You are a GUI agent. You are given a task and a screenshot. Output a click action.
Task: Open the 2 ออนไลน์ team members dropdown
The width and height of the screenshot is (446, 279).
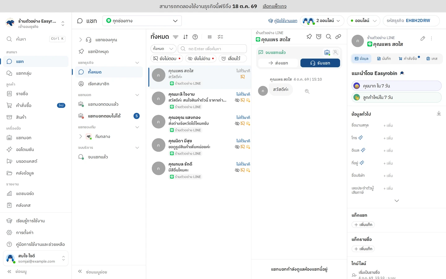(322, 21)
